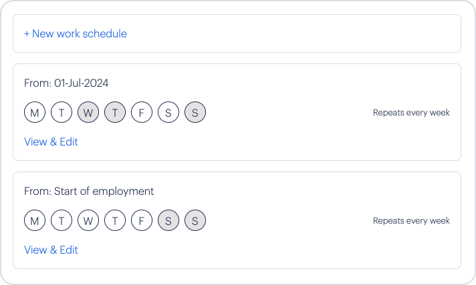Toggle Sunday in the 01-Jul-2024 schedule
Viewport: 476px width, 285px height.
(x=195, y=113)
